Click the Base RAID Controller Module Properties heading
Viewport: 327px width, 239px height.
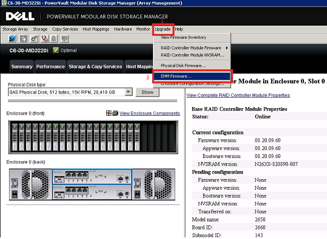pyautogui.click(x=239, y=109)
